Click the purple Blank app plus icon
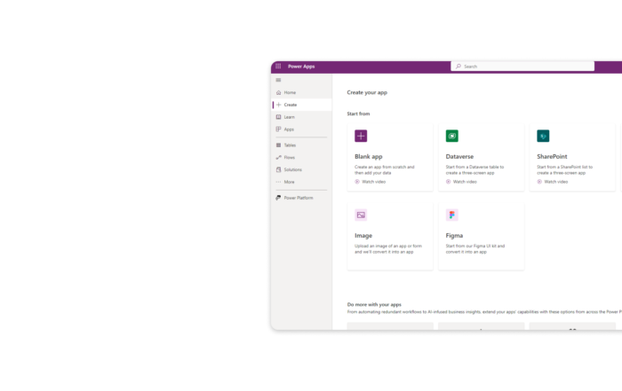The height and width of the screenshot is (391, 622). [x=361, y=136]
